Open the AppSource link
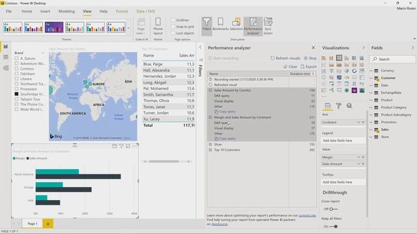 220,224
